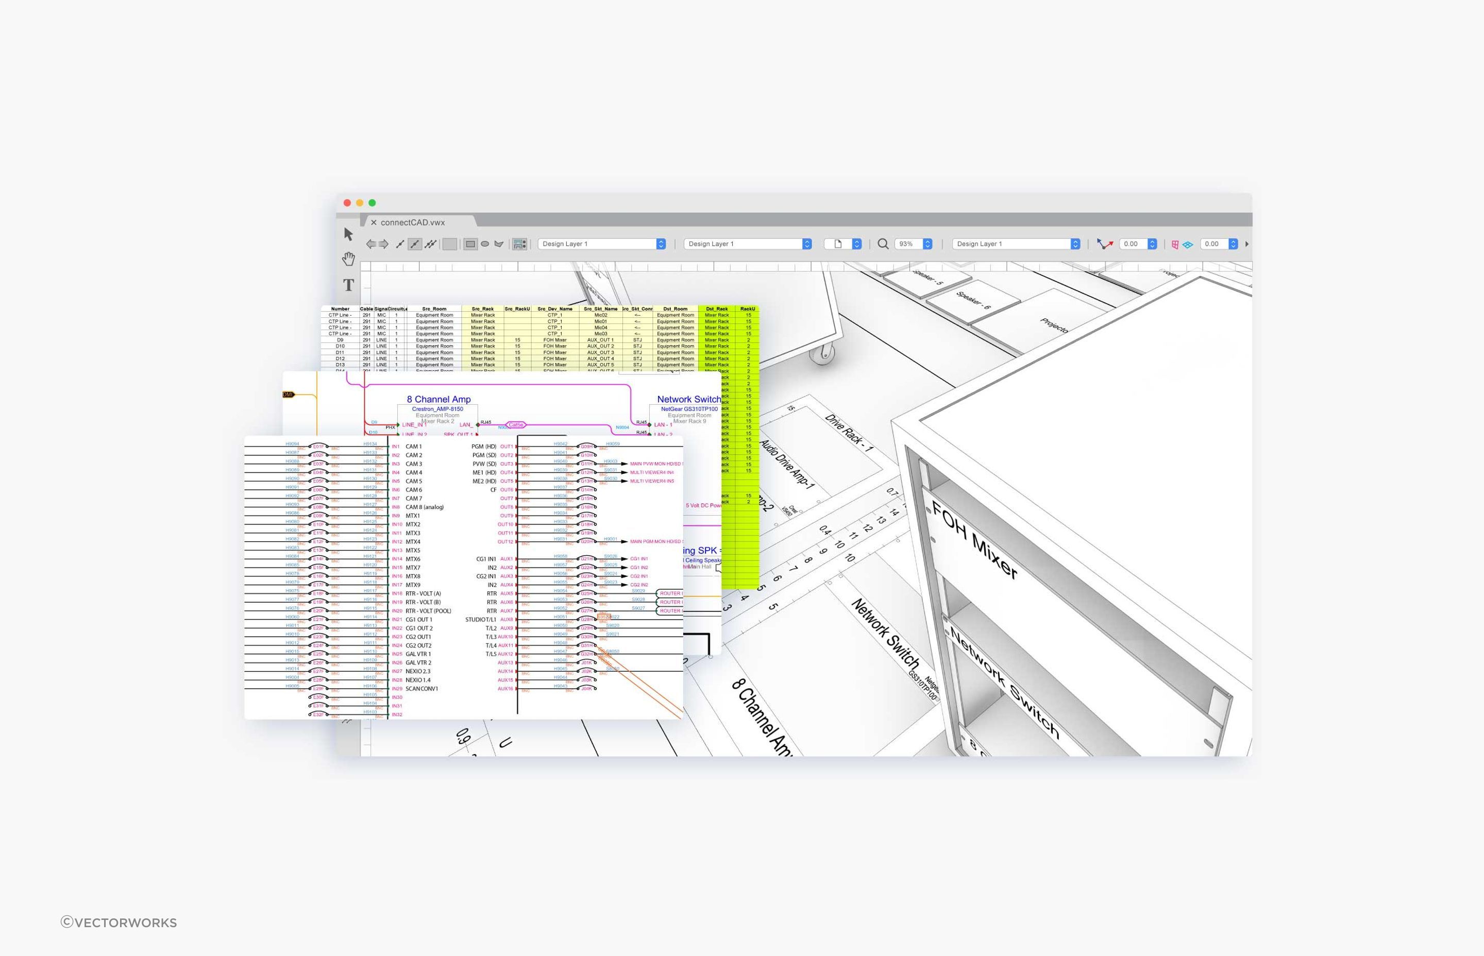Select the 8 Channel Amp schematic title
This screenshot has width=1484, height=956.
[x=439, y=399]
